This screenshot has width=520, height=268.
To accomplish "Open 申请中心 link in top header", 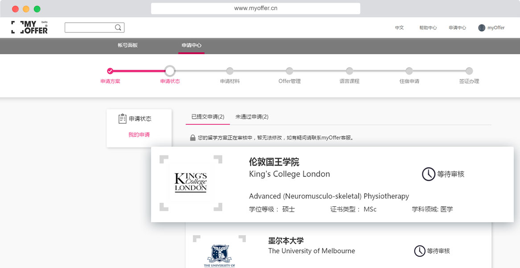I will pos(457,28).
